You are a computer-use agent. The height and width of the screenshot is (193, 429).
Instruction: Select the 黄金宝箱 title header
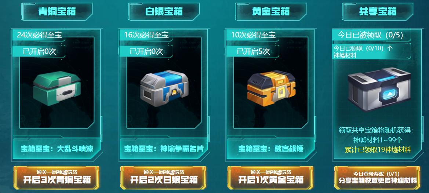coord(271,12)
